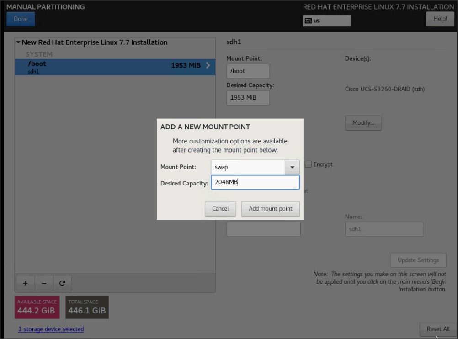This screenshot has width=458, height=339.
Task: Click the SYSTEM section label
Action: (39, 54)
